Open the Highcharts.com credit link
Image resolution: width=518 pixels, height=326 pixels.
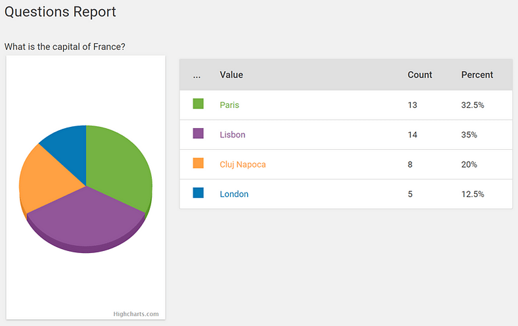136,314
